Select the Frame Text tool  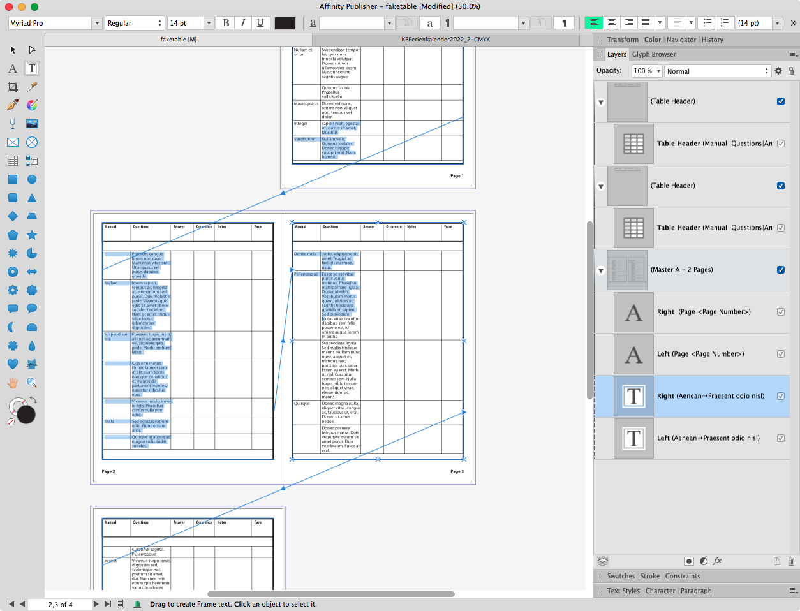tap(32, 68)
